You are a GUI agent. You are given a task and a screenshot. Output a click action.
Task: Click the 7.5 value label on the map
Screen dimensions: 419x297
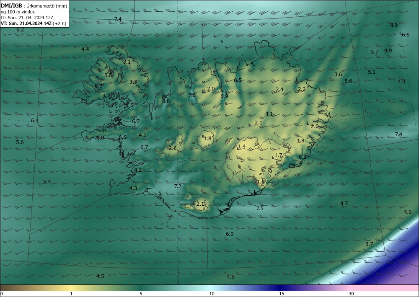[260, 209]
